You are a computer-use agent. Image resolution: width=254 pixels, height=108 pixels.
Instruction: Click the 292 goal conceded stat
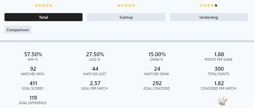click(157, 83)
